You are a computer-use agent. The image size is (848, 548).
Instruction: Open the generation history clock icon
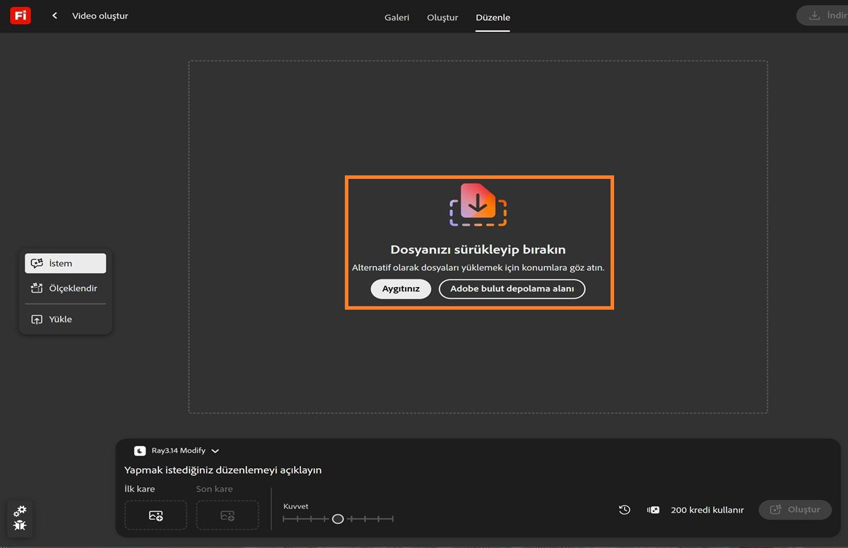(x=625, y=510)
